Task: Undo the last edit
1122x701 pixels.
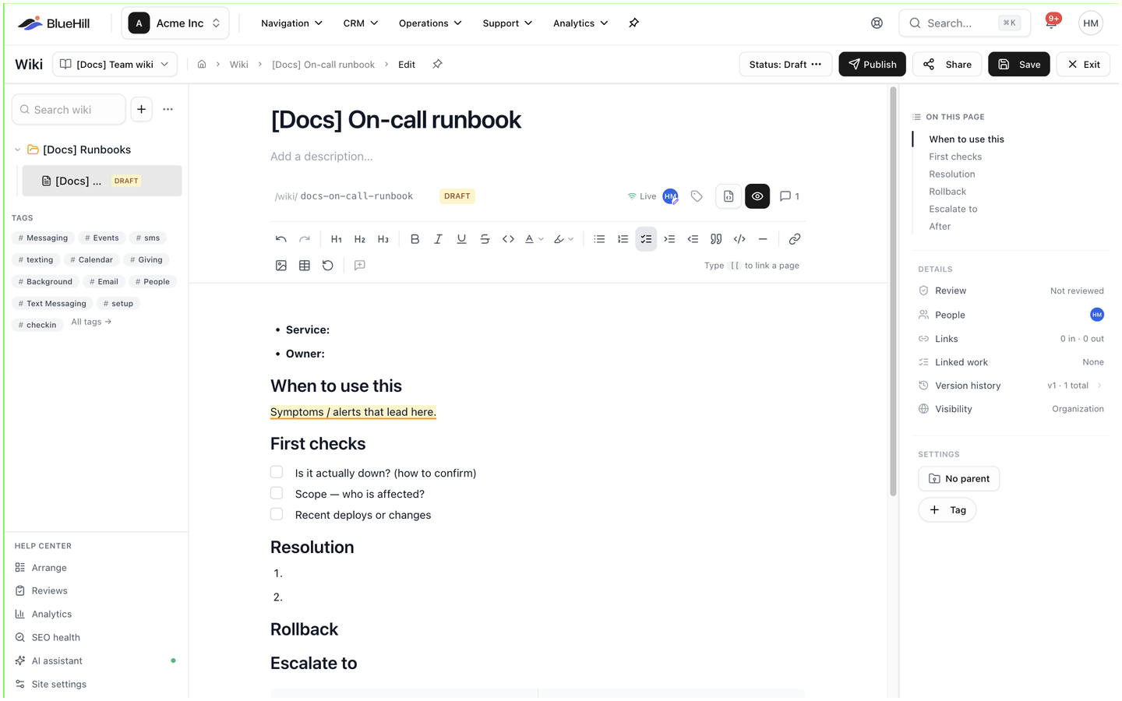Action: pyautogui.click(x=281, y=239)
